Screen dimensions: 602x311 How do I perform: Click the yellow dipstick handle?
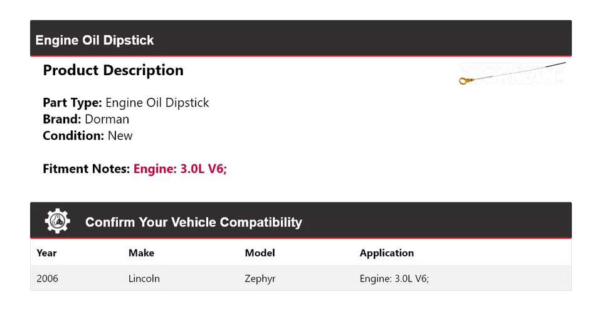pos(463,80)
